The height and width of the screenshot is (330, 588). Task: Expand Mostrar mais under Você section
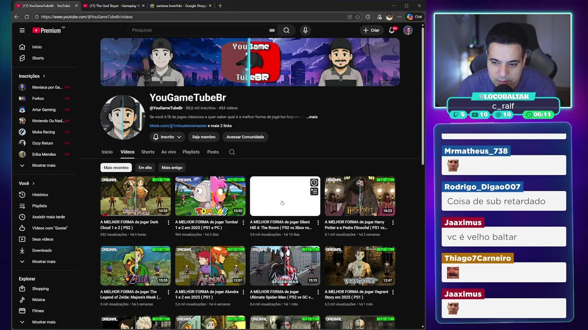44,262
